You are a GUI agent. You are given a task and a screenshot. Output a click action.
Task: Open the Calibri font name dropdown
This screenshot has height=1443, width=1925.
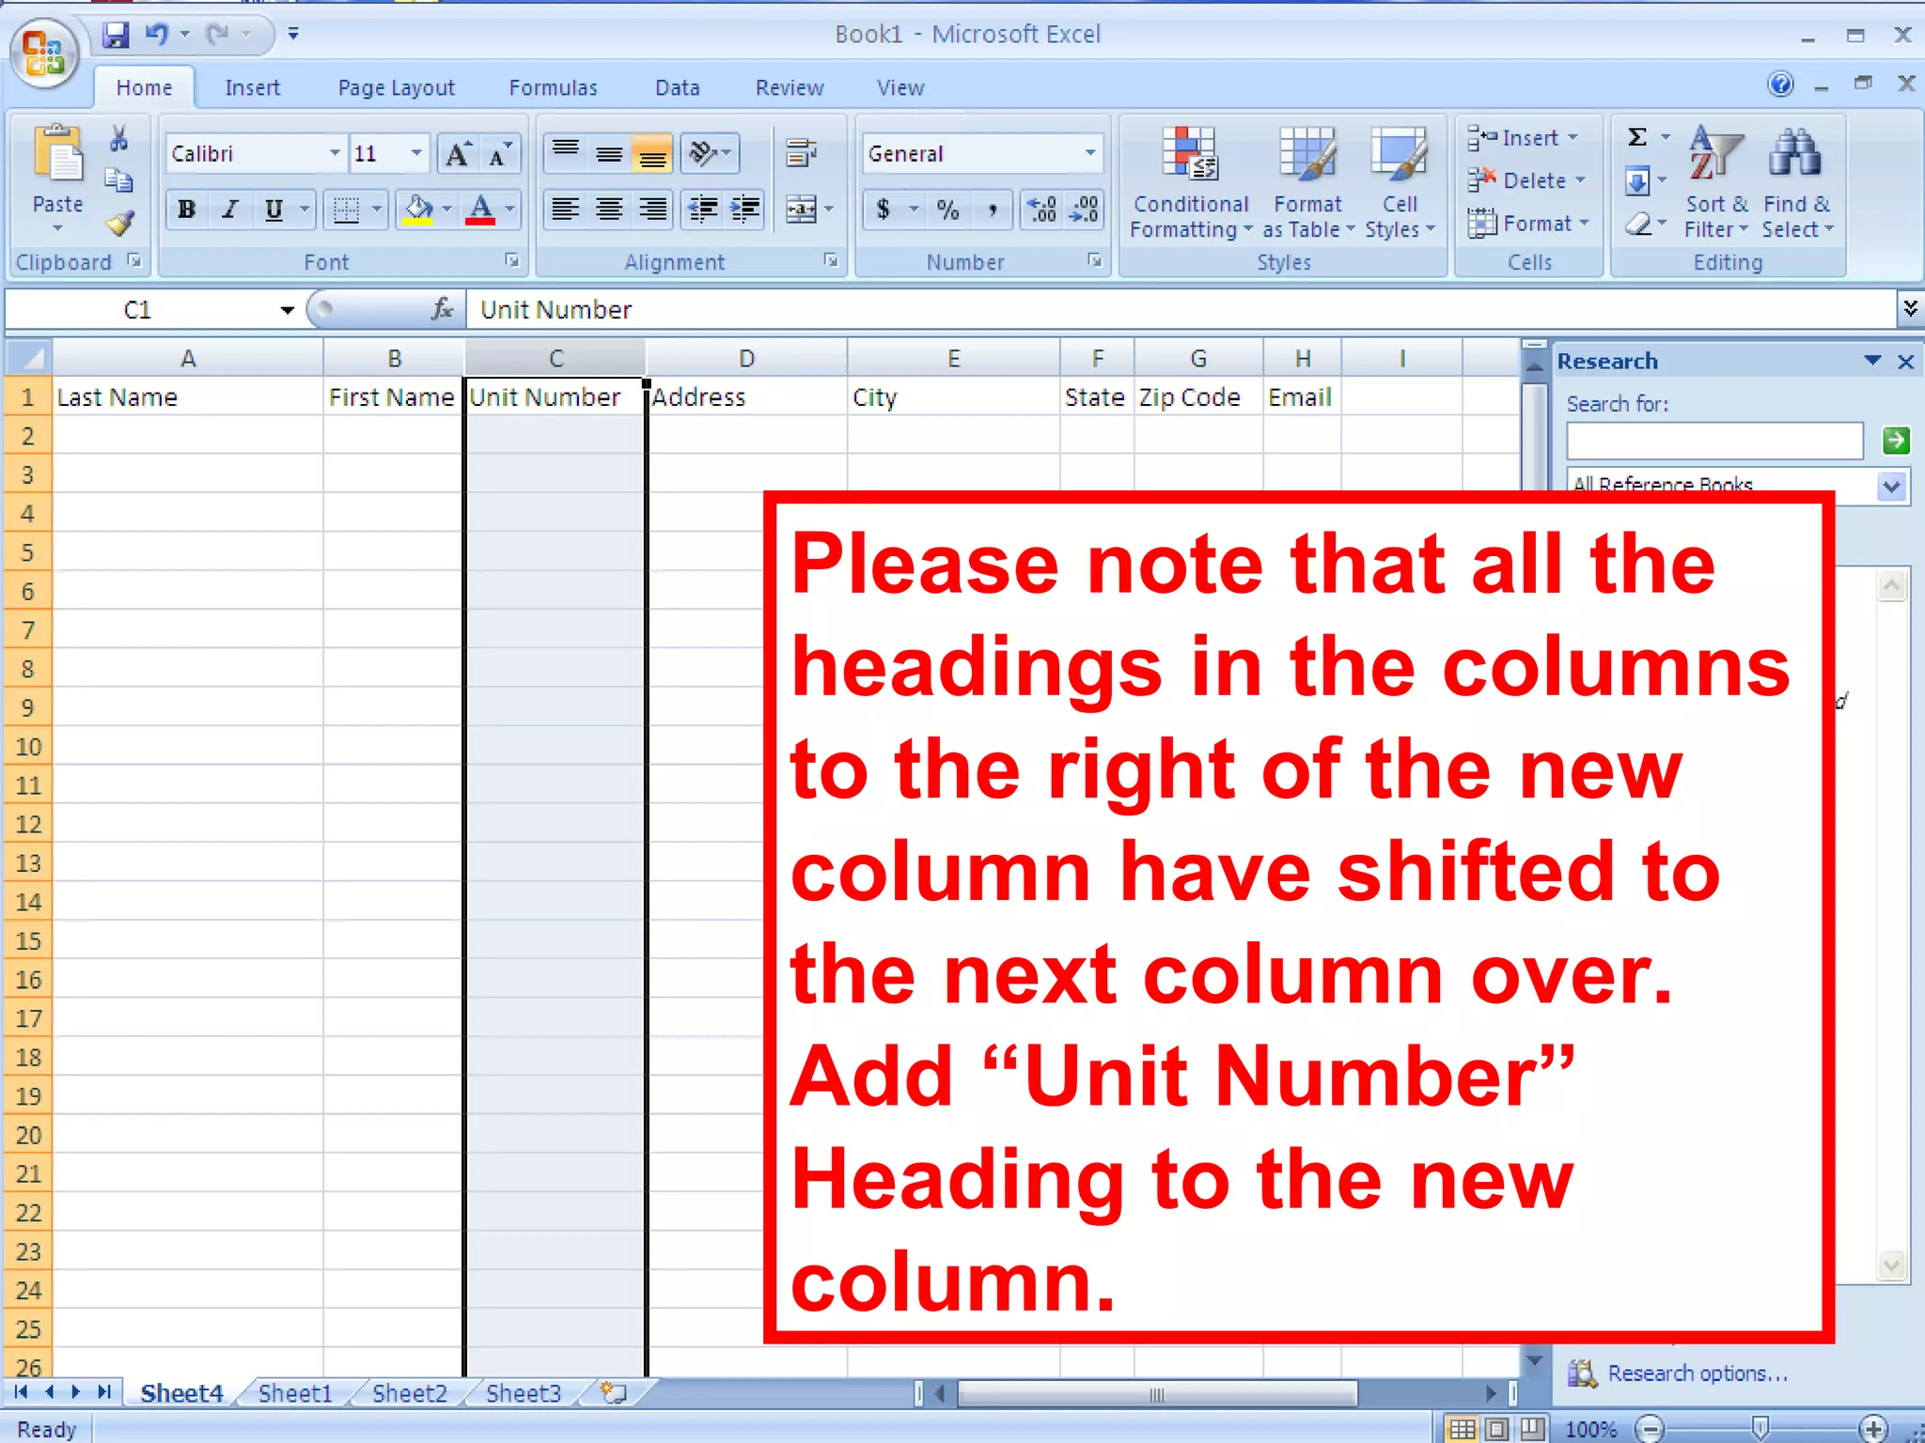[335, 153]
